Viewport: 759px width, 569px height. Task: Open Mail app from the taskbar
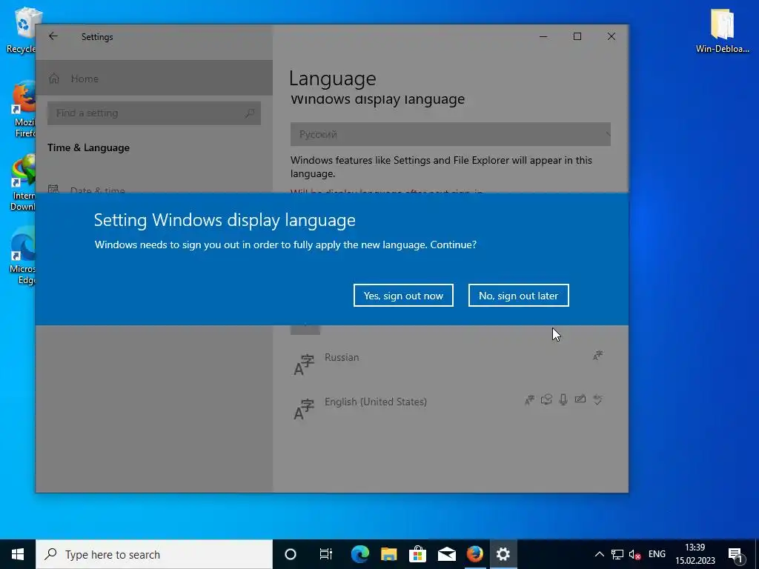click(446, 554)
